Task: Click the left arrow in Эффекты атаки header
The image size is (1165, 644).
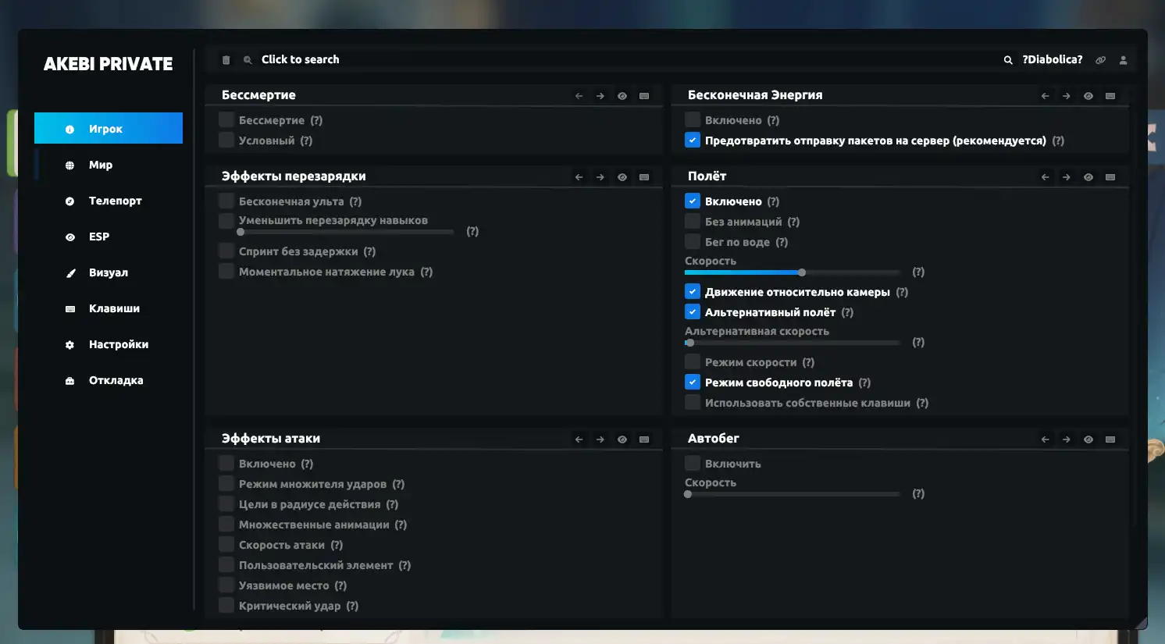Action: coord(579,439)
